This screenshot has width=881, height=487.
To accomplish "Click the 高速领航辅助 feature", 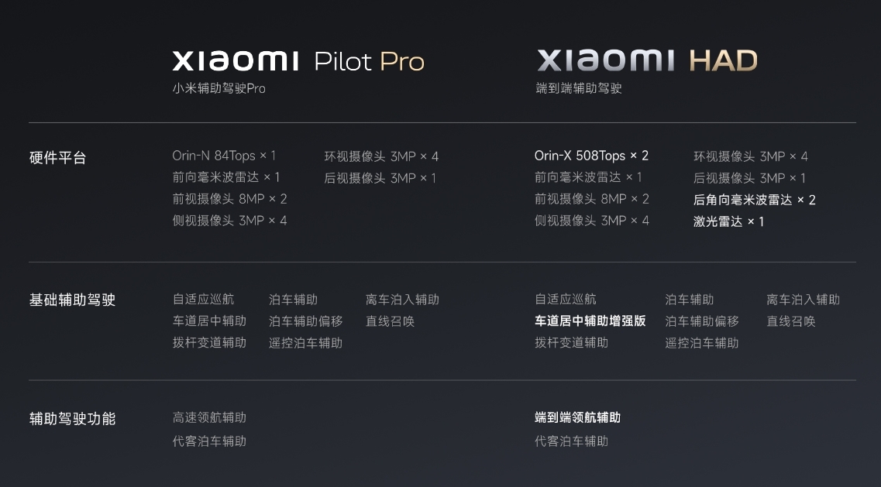I will [x=209, y=417].
